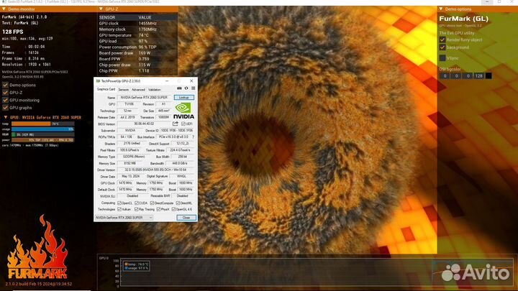This screenshot has height=291, width=518.
Task: Click the FurMark (GL) heading
Action: point(463,19)
